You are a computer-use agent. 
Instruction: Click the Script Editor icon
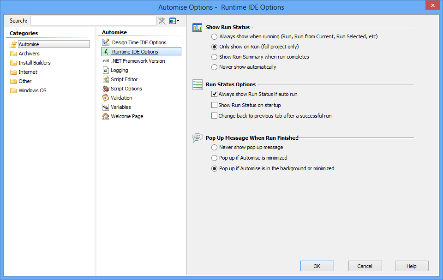[x=106, y=79]
